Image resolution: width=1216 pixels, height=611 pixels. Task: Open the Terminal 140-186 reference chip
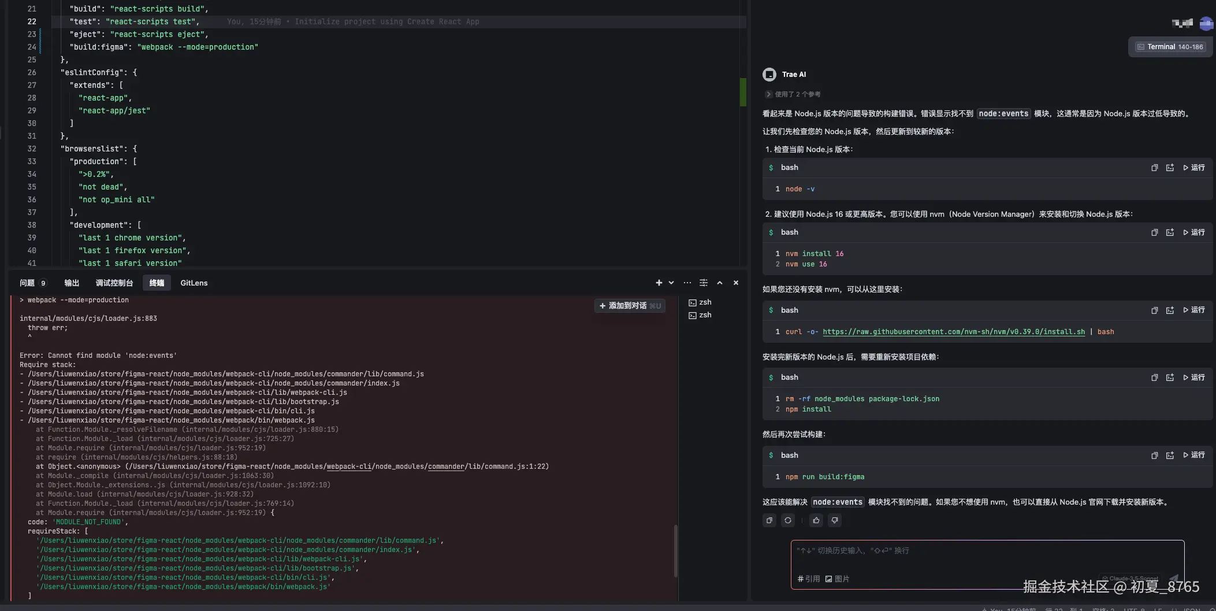pos(1170,47)
